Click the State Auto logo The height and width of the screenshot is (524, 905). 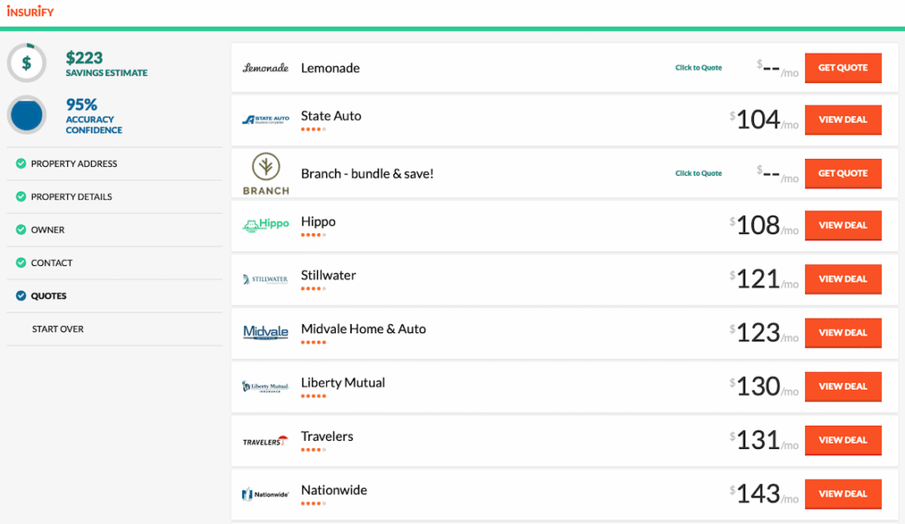coord(265,119)
